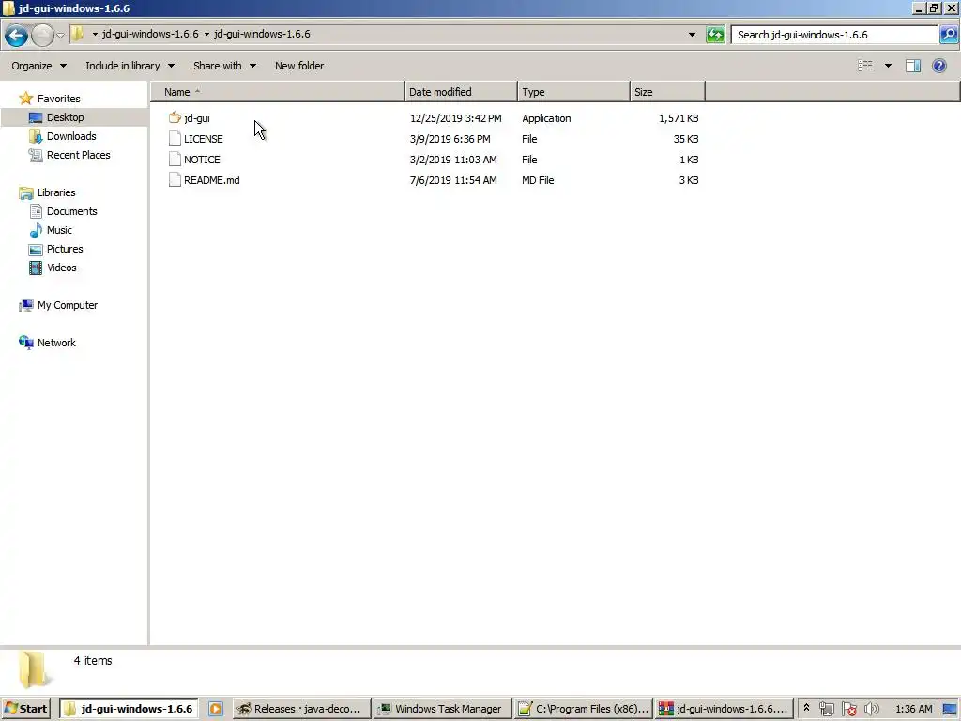961x721 pixels.
Task: Sort files by the Name column
Action: coord(278,92)
